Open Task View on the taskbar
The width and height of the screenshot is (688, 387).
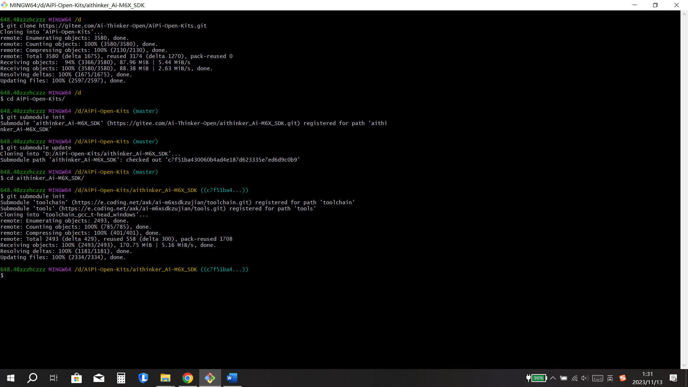pyautogui.click(x=54, y=378)
